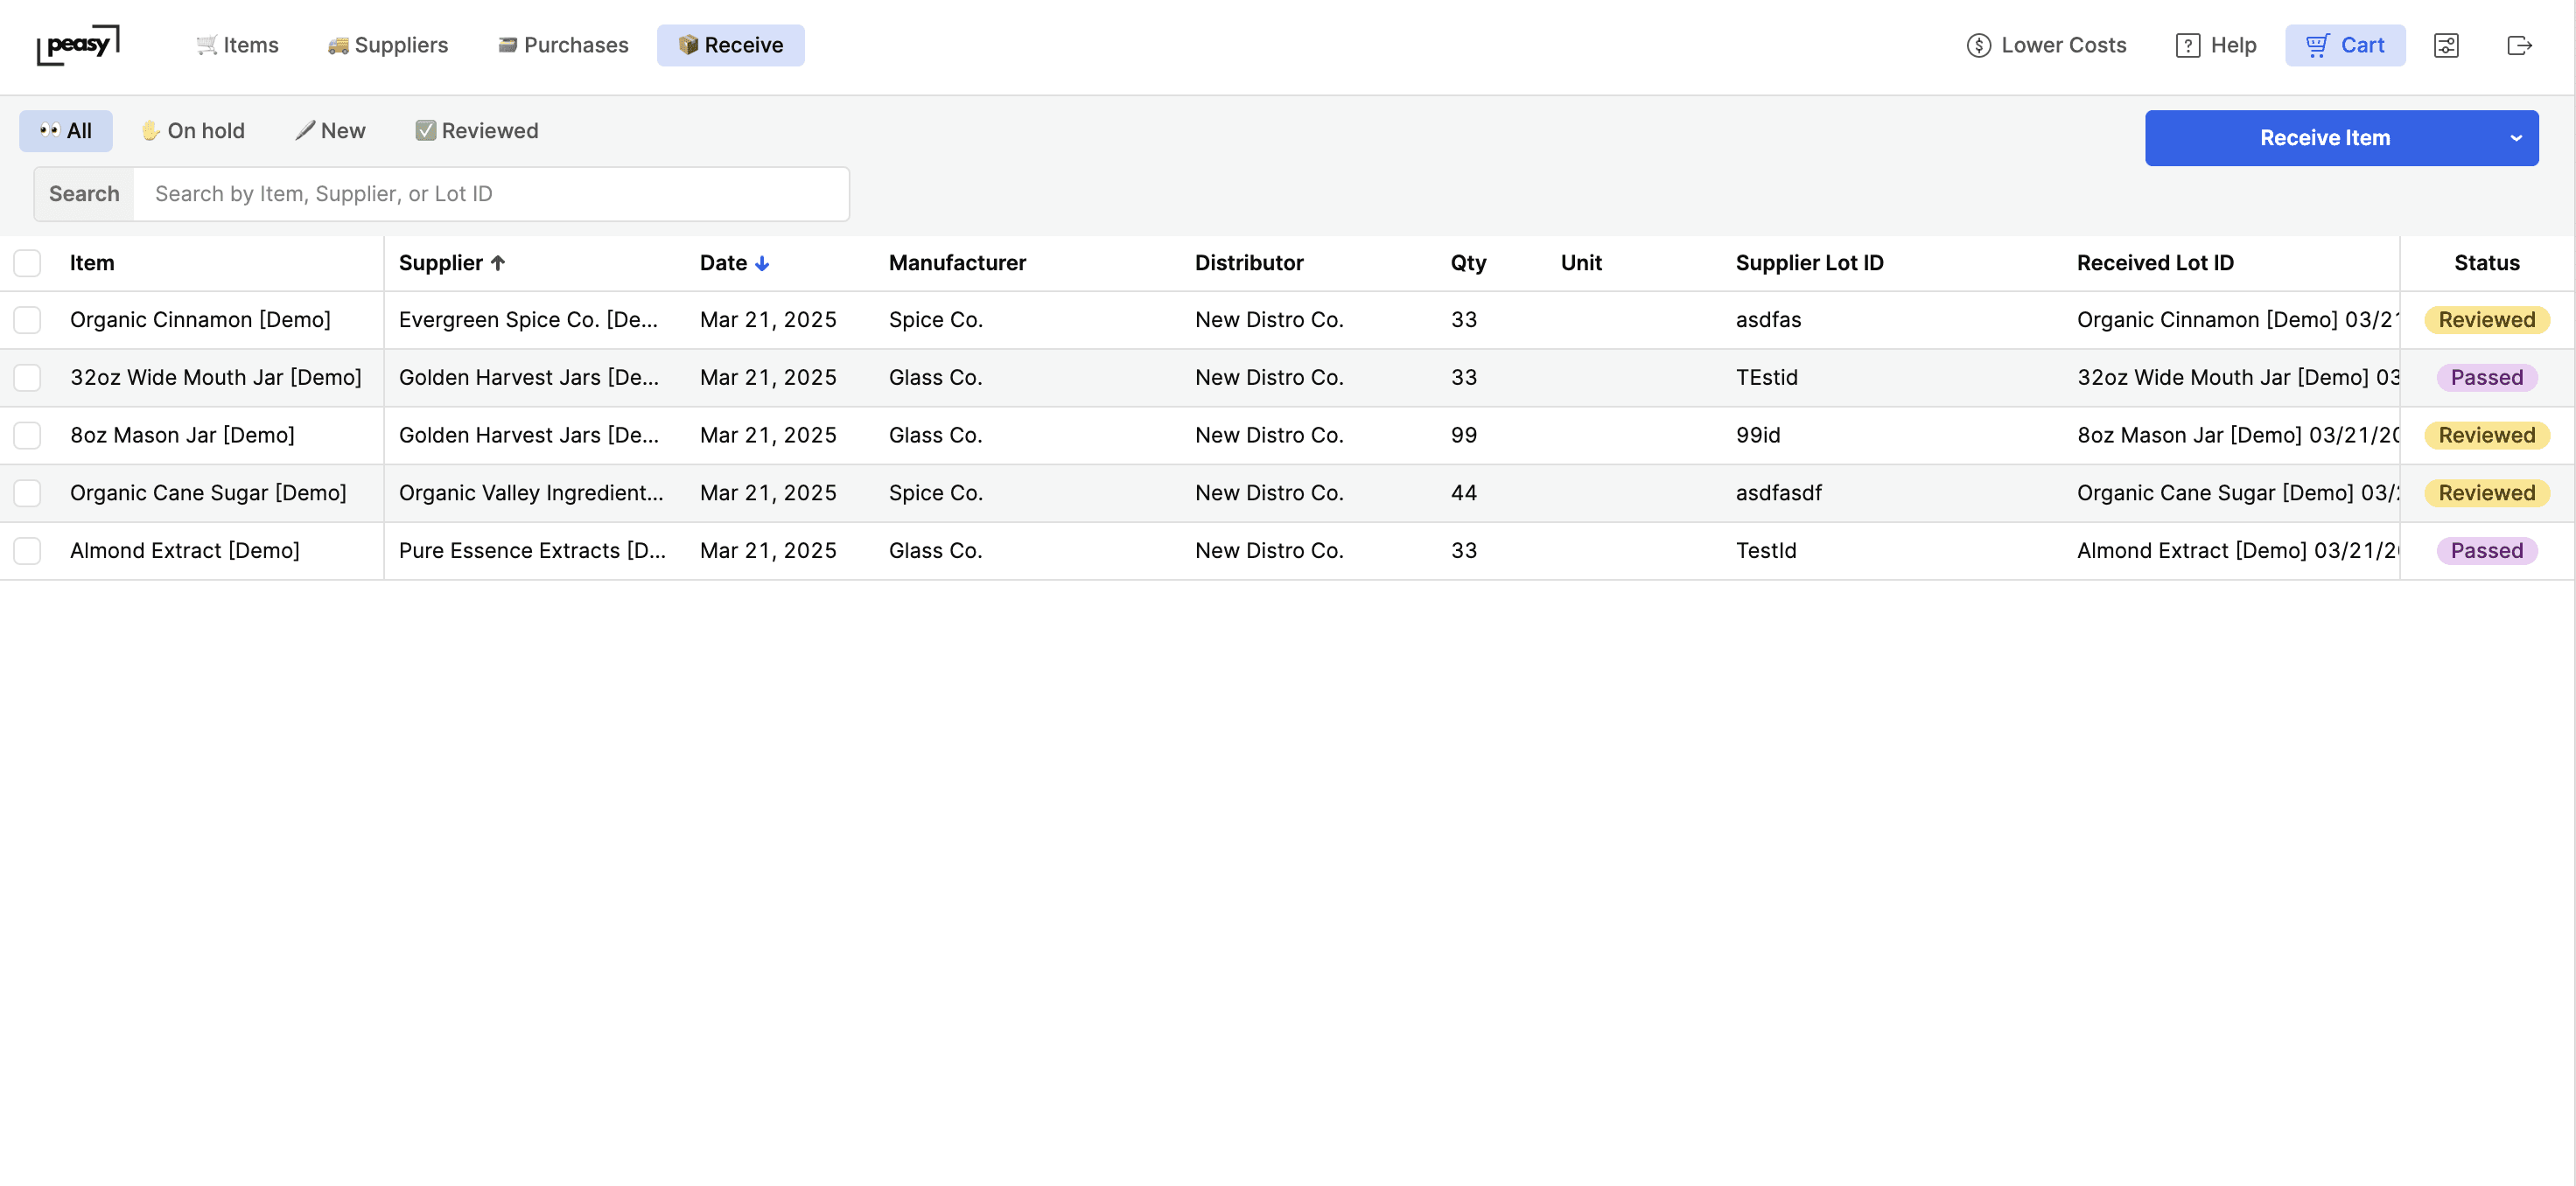Click Lower Costs link

pos(2046,45)
